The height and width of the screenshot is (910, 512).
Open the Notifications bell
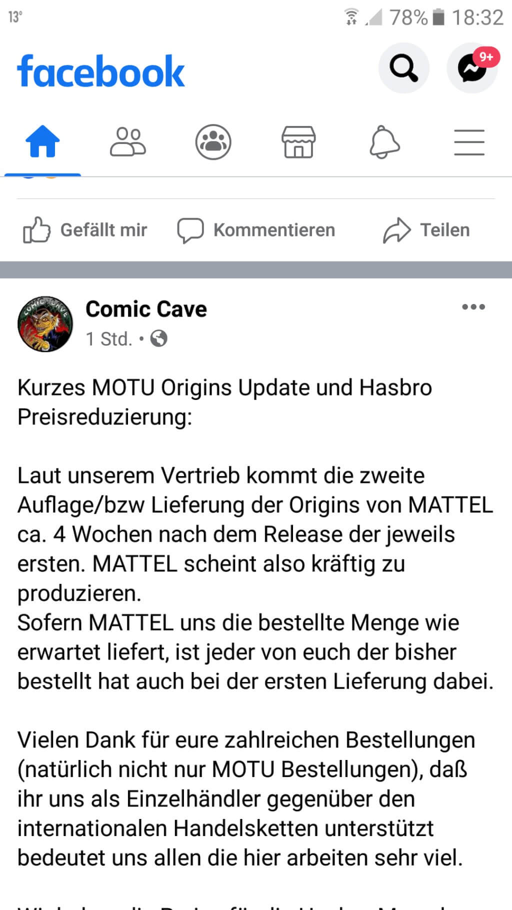tap(384, 142)
